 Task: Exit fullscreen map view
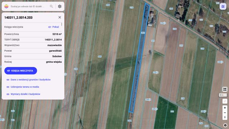225,89
